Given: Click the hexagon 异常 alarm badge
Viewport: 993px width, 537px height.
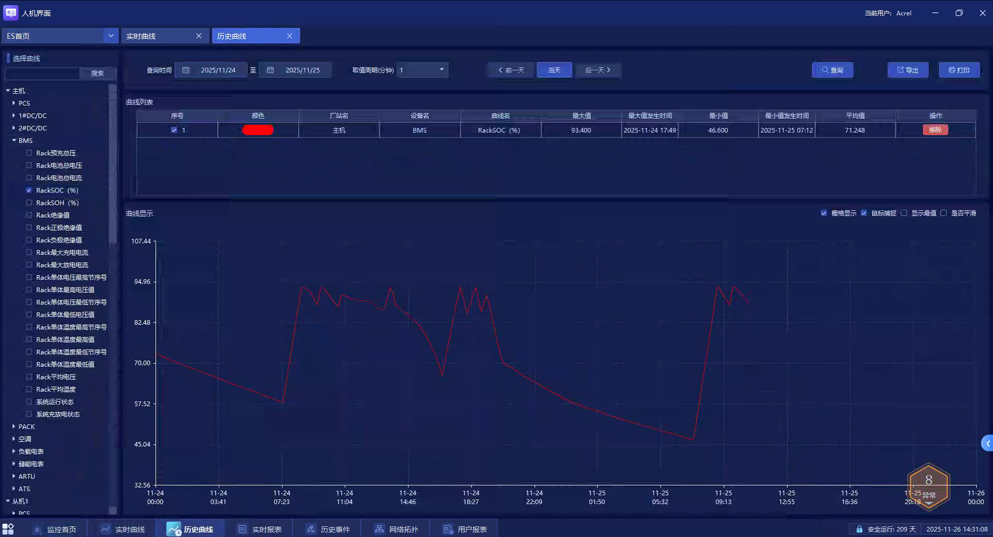Looking at the screenshot, I should click(x=928, y=486).
